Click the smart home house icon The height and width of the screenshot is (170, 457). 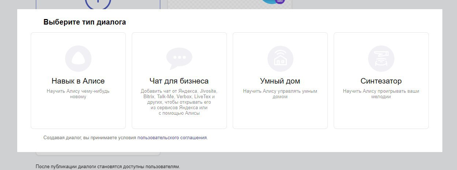280,59
